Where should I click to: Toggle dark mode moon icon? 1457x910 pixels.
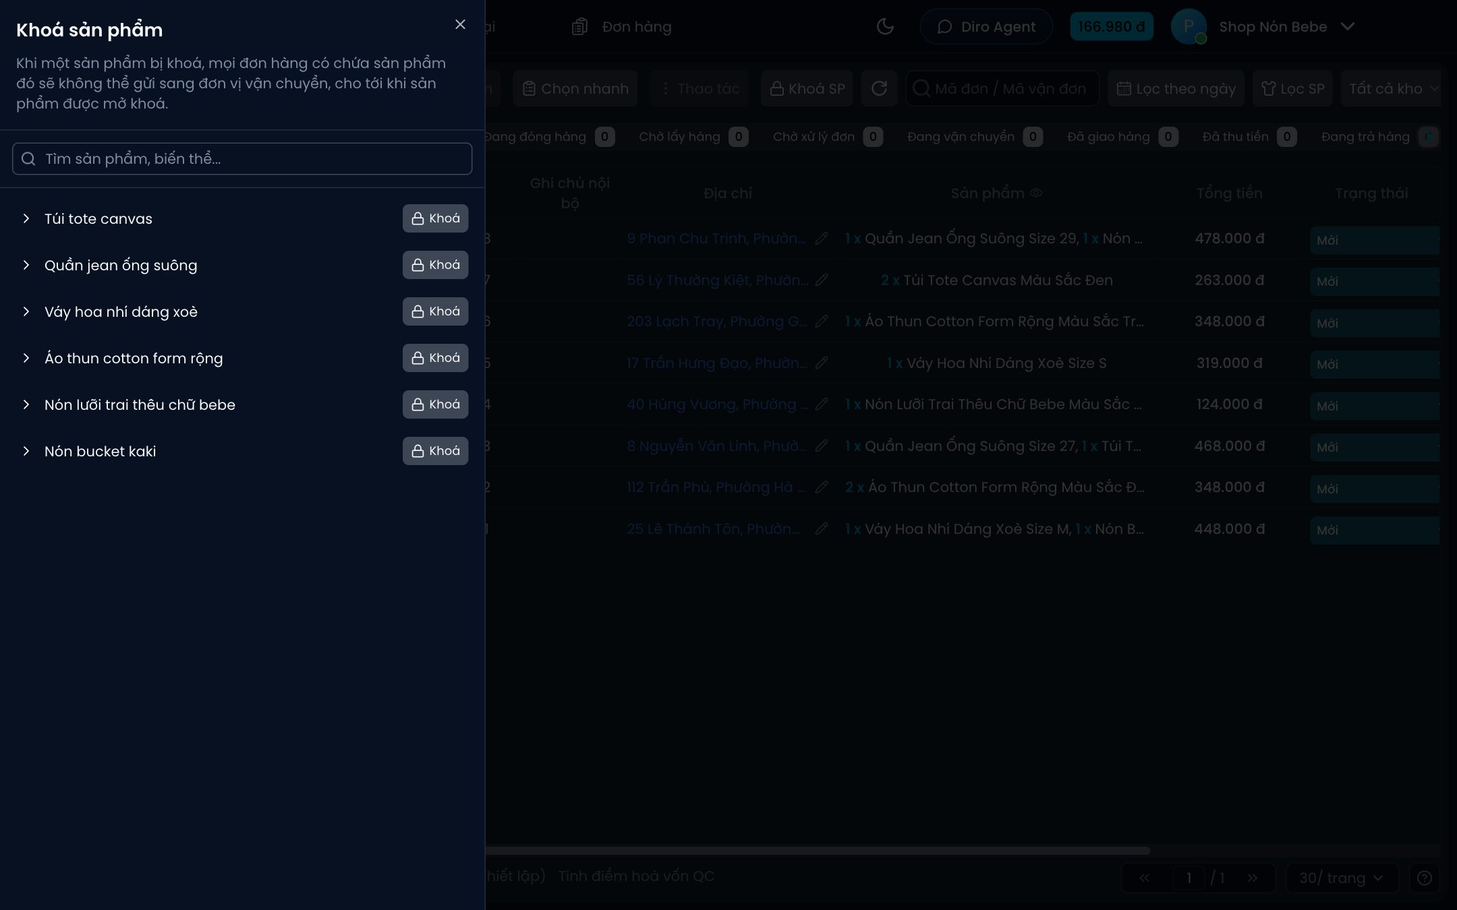[885, 26]
